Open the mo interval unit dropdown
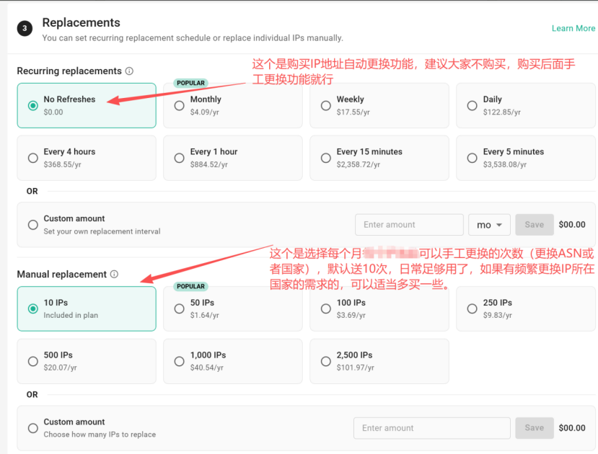Viewport: 598px width, 454px height. point(489,225)
